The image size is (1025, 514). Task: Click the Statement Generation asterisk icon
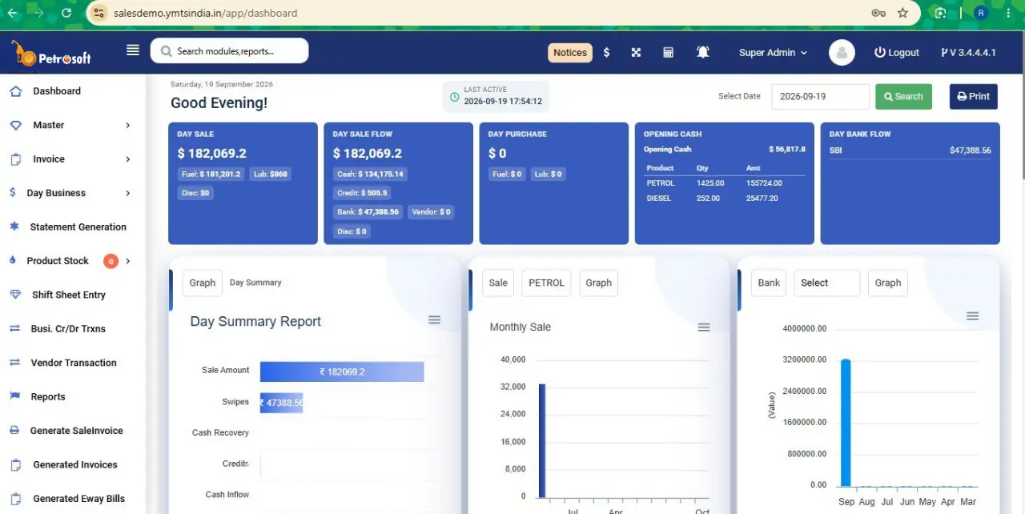(14, 227)
